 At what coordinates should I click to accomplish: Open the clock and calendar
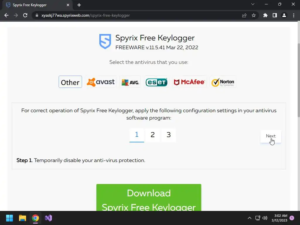click(x=279, y=218)
